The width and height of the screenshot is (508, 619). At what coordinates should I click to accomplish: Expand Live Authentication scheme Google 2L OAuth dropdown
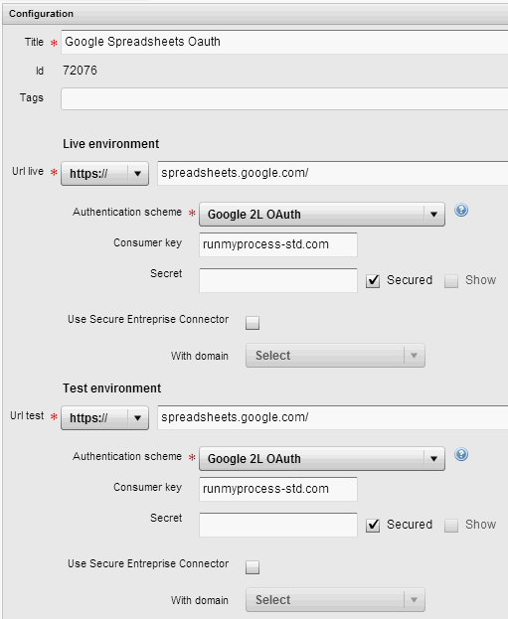[322, 215]
